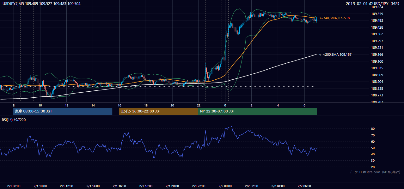Click bottom time label 2/1 14:00
404x189 pixels.
[x=93, y=186]
